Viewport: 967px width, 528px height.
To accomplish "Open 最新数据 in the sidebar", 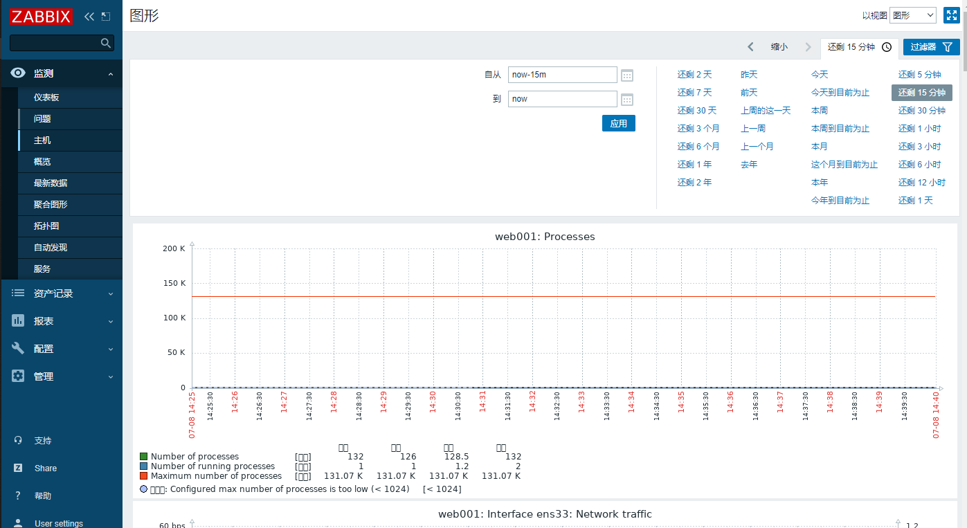I will pos(71,183).
